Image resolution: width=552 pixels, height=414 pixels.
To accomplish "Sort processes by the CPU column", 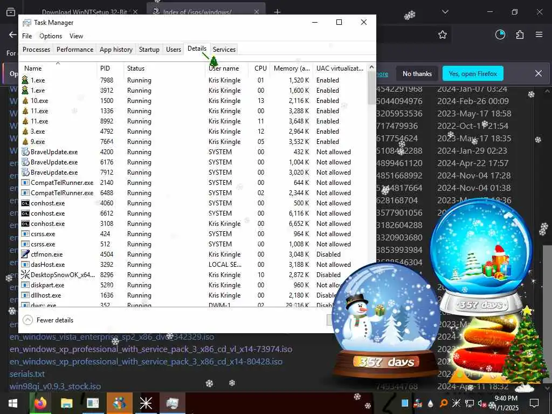I will [x=260, y=68].
